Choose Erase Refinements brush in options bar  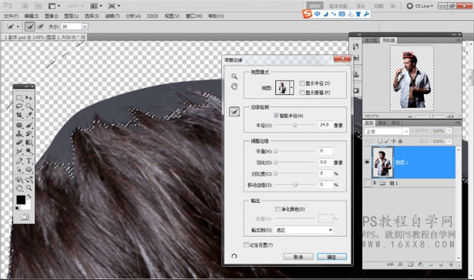40,26
